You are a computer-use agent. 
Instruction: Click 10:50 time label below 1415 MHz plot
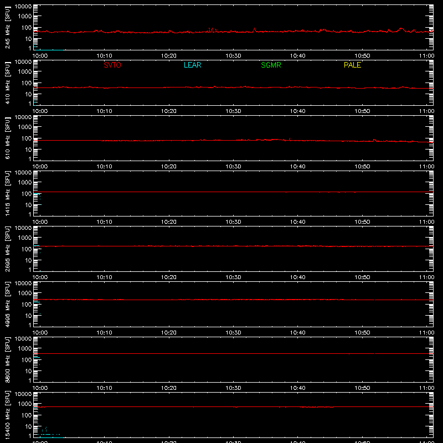(x=362, y=222)
